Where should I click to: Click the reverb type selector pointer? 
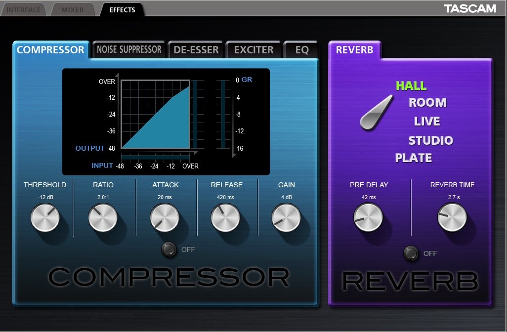pos(376,113)
